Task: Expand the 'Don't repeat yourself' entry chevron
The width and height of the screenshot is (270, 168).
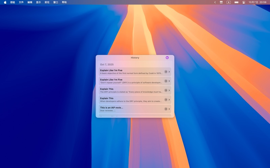Action: tap(169, 81)
